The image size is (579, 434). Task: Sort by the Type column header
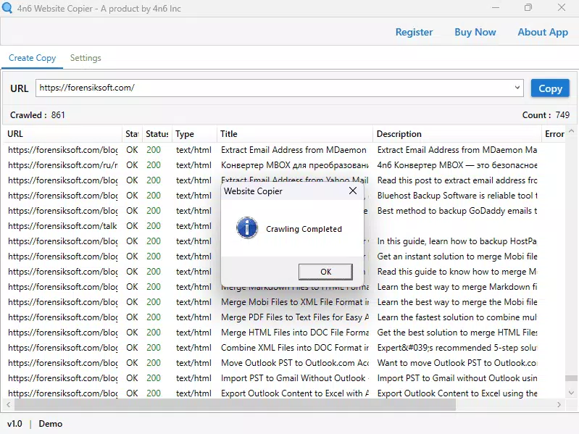(194, 134)
